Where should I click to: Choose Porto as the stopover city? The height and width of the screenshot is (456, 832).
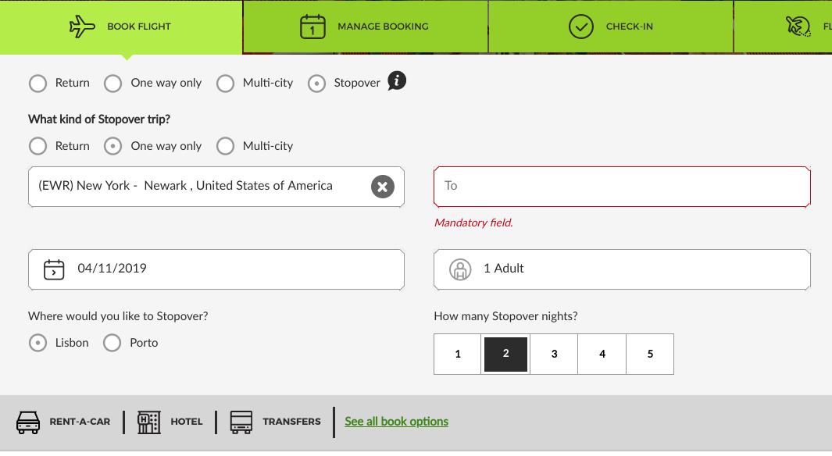click(x=112, y=343)
